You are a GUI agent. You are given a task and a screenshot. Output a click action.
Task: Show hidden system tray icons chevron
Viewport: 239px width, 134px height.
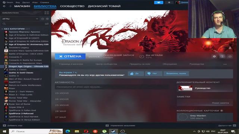pyautogui.click(x=194, y=131)
